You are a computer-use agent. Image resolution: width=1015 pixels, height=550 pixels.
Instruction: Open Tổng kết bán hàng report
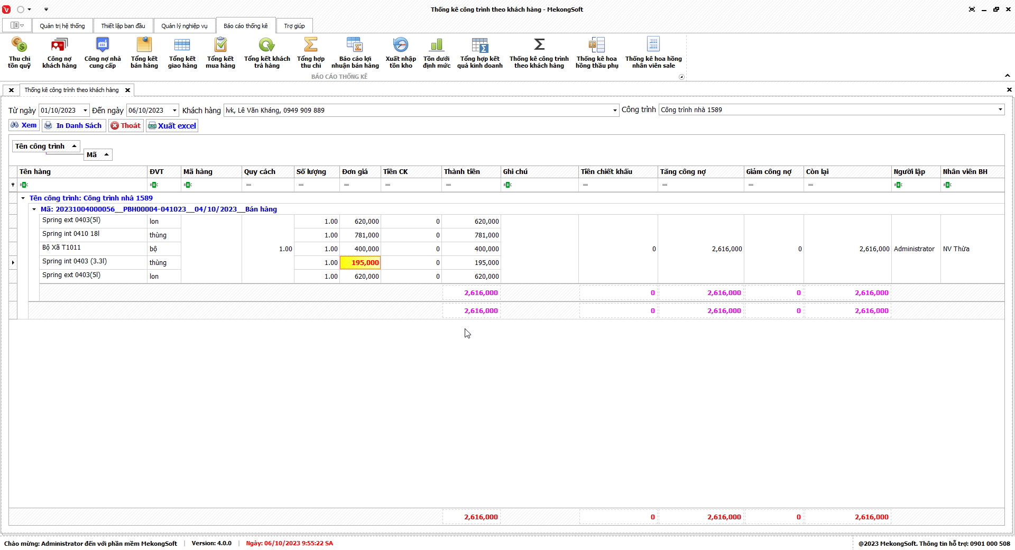(x=144, y=53)
